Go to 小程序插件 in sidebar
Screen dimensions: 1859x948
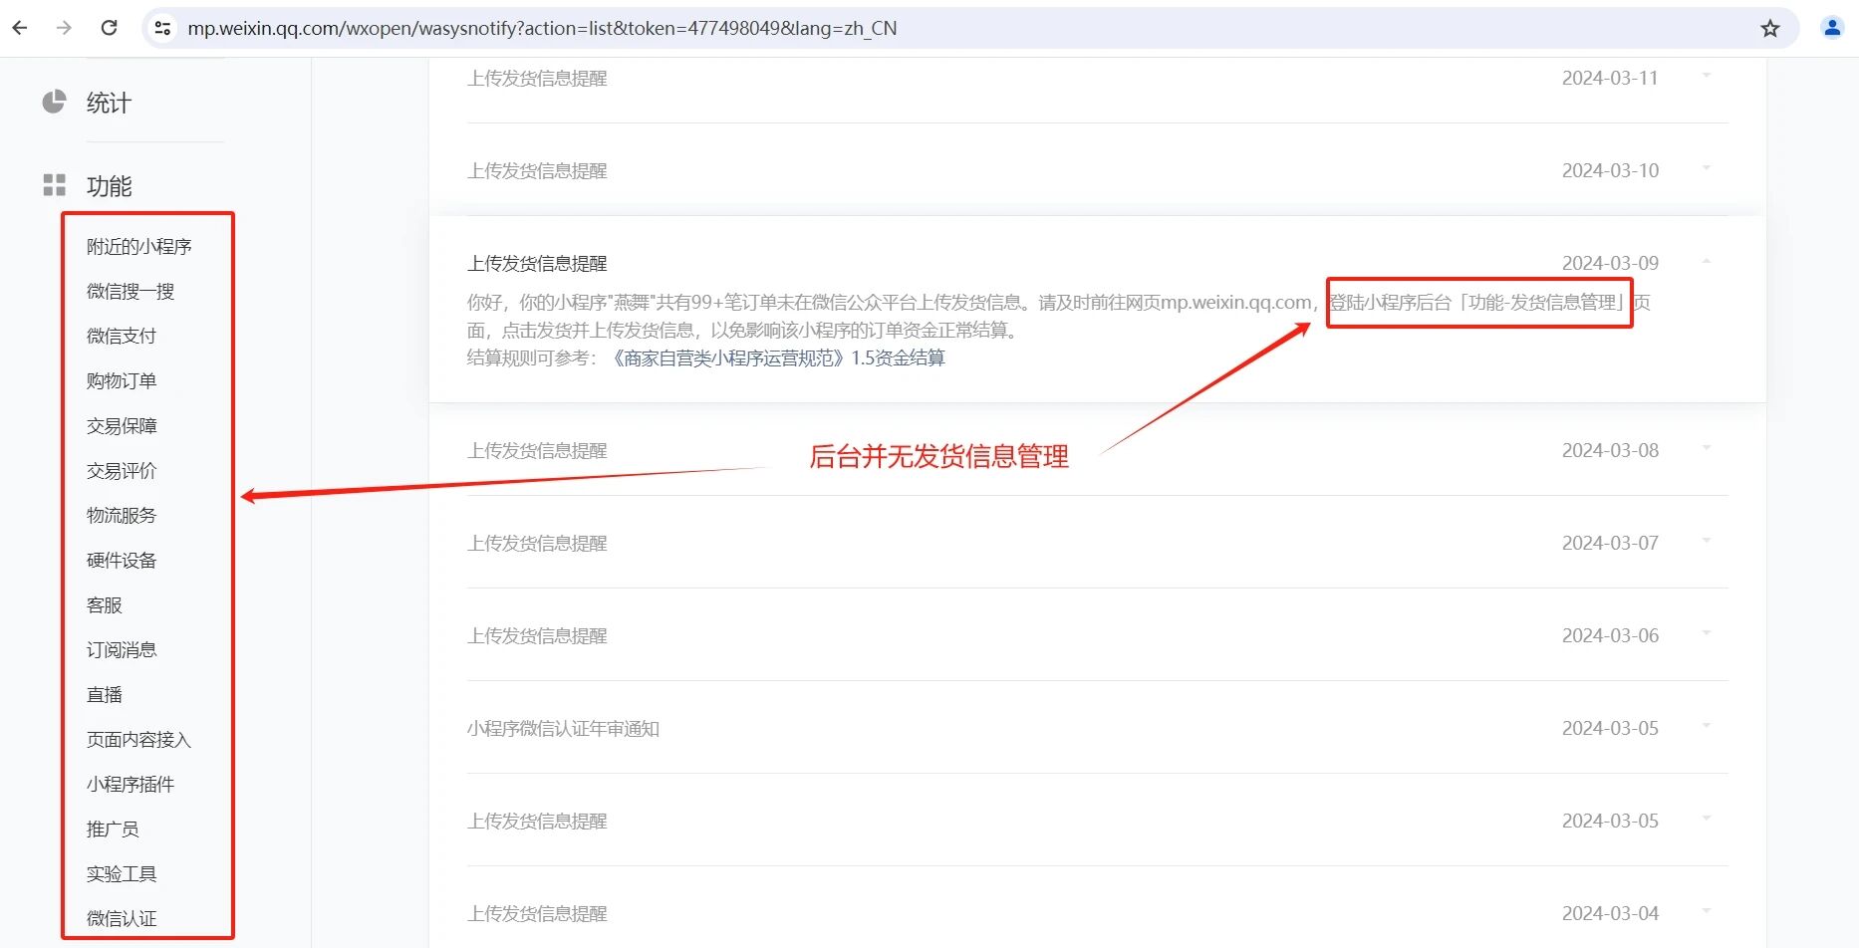[131, 784]
